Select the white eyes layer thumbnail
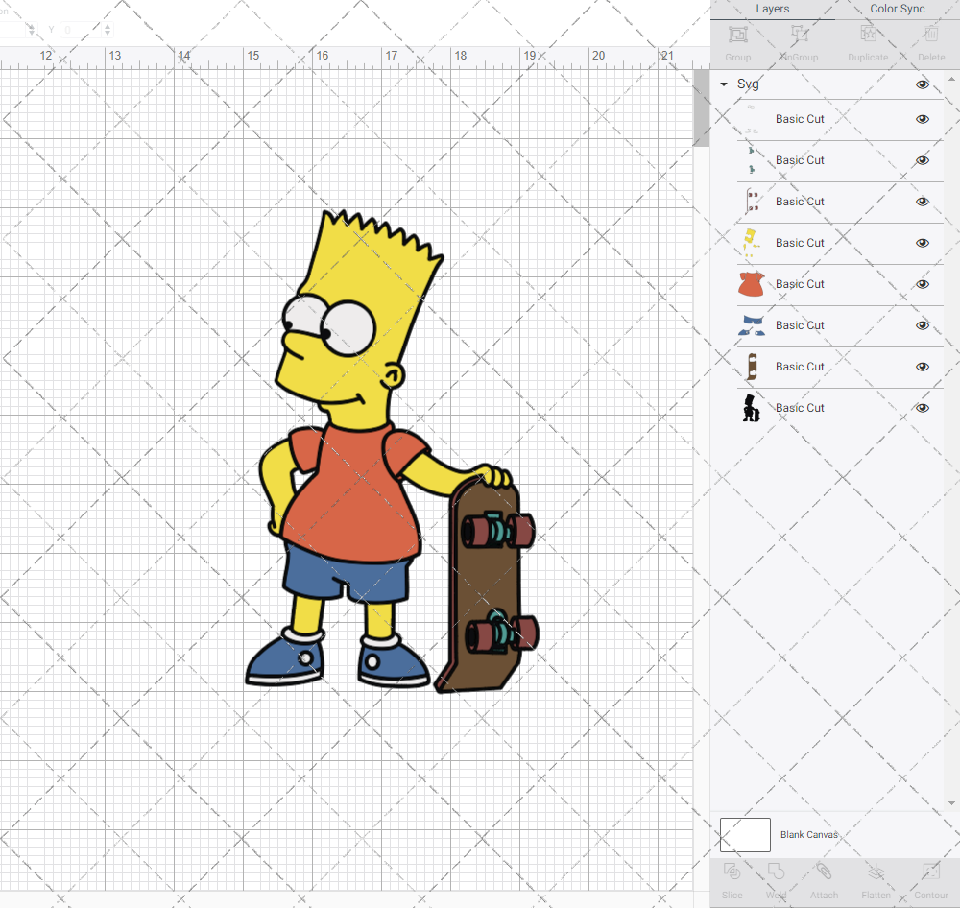Viewport: 960px width, 908px height. tap(752, 119)
